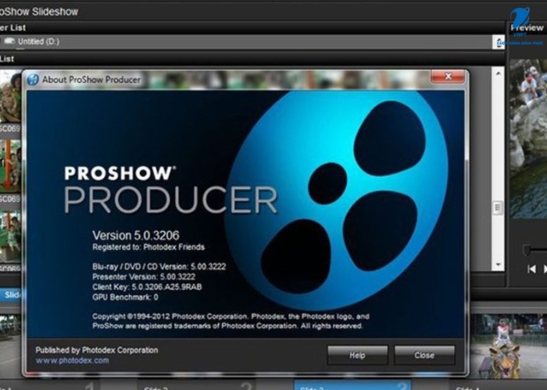Open the www.photodex.com link
Image resolution: width=547 pixels, height=390 pixels.
[72, 360]
